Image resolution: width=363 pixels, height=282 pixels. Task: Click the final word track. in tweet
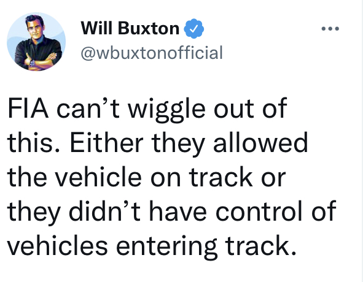pyautogui.click(x=260, y=245)
